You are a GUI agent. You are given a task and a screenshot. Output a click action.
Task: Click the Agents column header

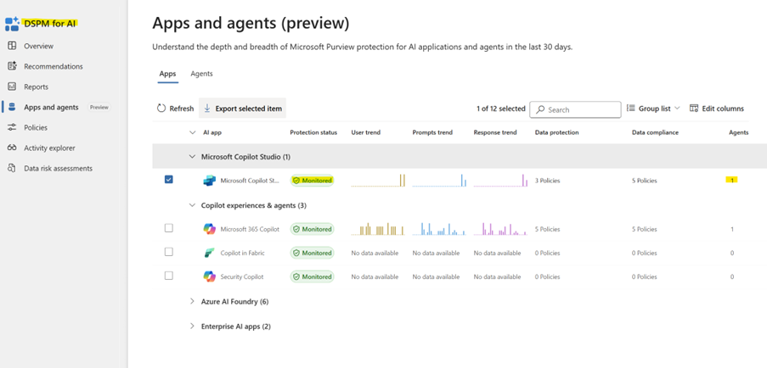[739, 133]
